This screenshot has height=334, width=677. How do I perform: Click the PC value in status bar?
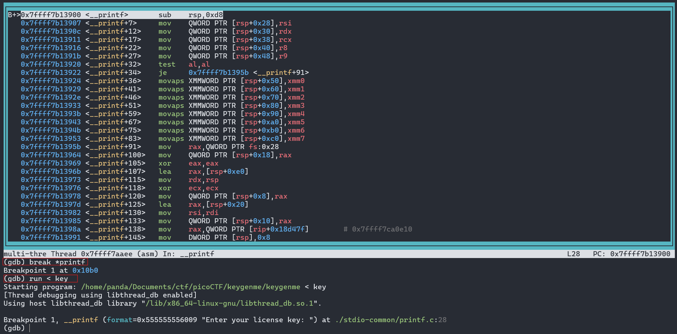pos(640,254)
